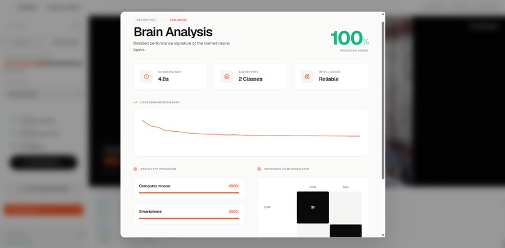
Task: Click the 2 Classes value
Action: click(250, 79)
